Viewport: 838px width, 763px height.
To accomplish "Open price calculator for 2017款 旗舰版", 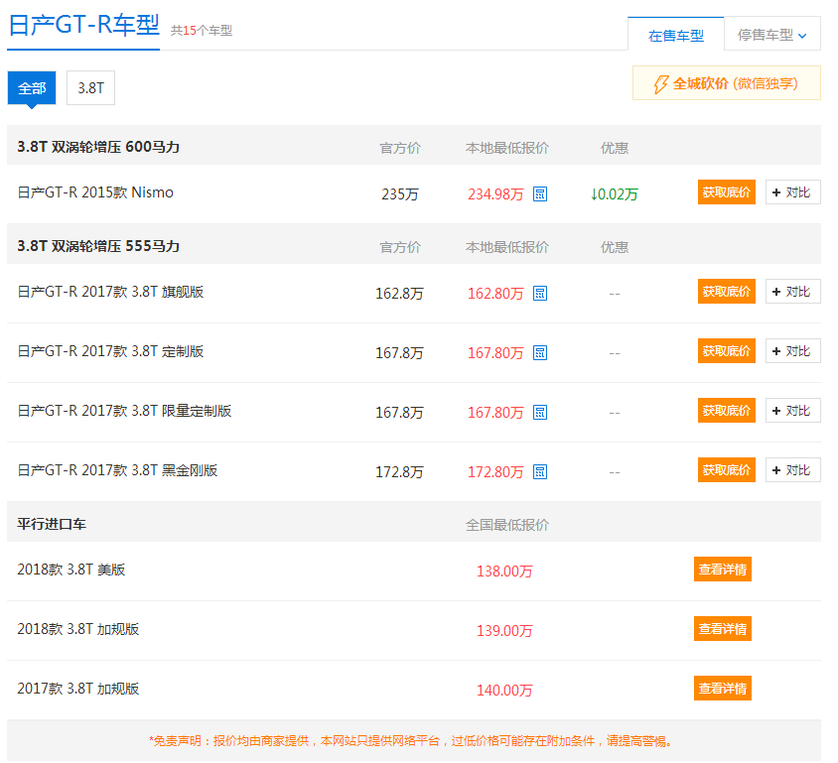I will coord(540,293).
